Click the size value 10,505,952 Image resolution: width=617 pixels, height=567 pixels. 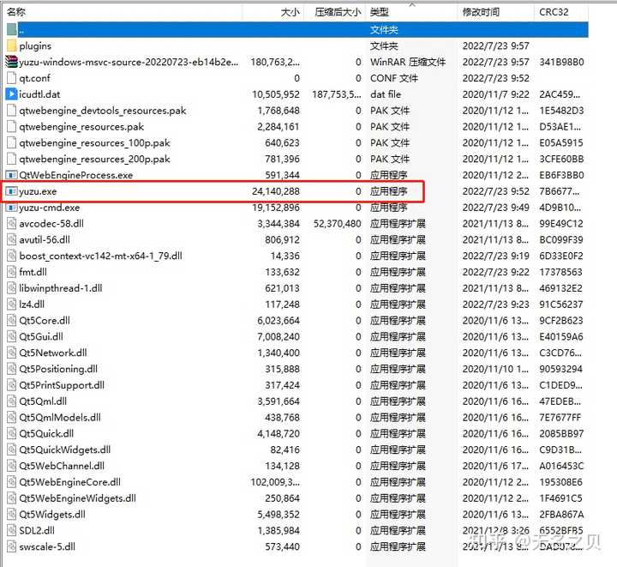(x=276, y=94)
